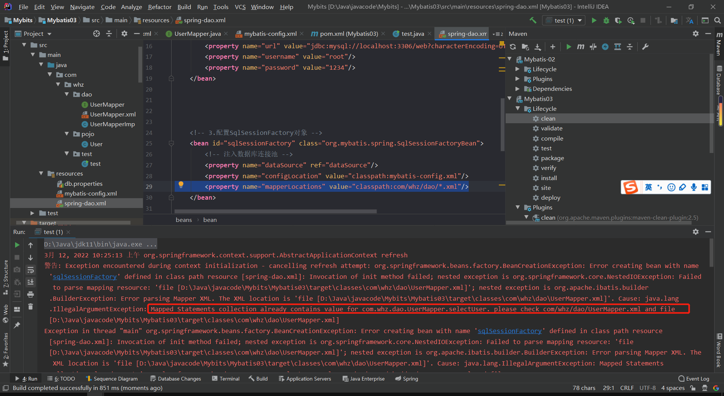Image resolution: width=724 pixels, height=396 pixels.
Task: Open the Terminal tool window button
Action: click(x=225, y=379)
